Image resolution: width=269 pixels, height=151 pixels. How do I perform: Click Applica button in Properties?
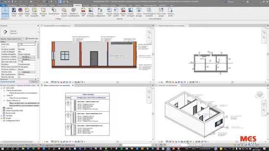[34, 82]
